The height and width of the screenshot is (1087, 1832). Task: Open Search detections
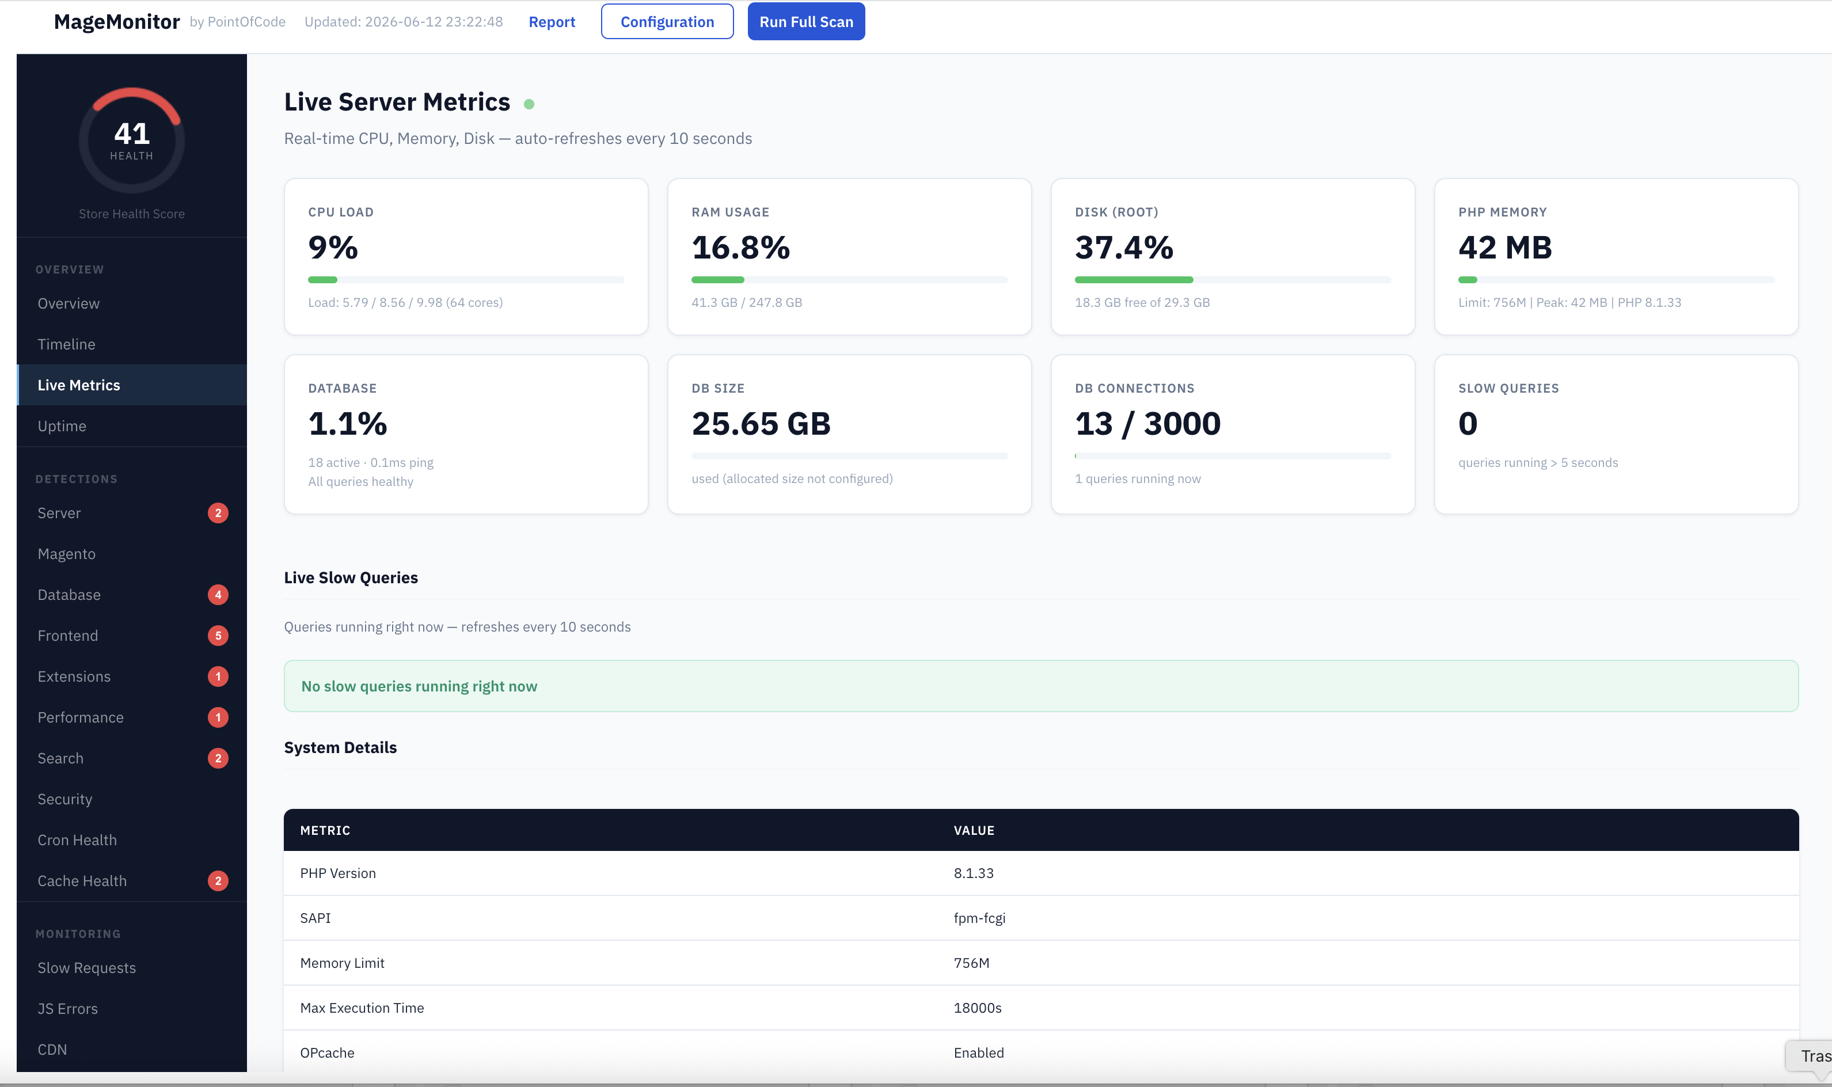coord(132,758)
